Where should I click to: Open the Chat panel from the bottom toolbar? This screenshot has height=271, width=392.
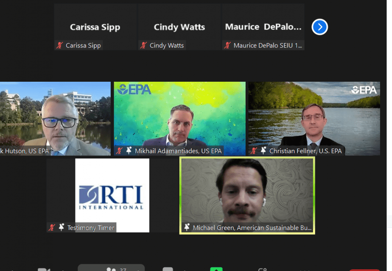168,269
